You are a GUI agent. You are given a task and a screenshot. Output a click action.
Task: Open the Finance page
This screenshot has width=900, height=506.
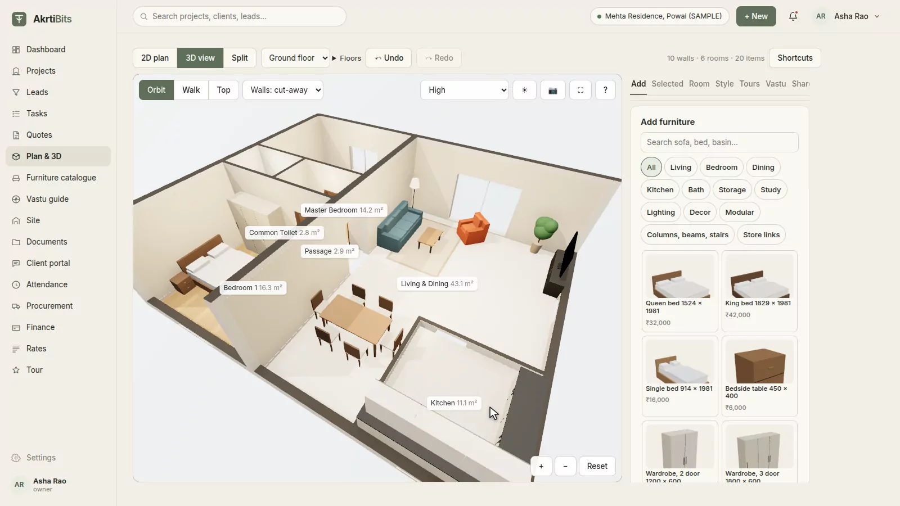(x=58, y=327)
